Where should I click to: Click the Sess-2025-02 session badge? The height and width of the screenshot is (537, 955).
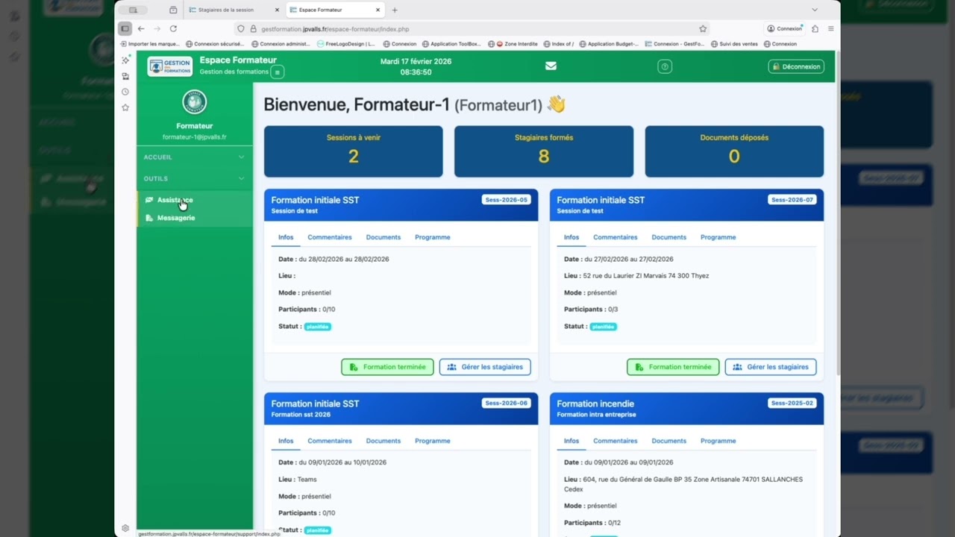click(792, 403)
